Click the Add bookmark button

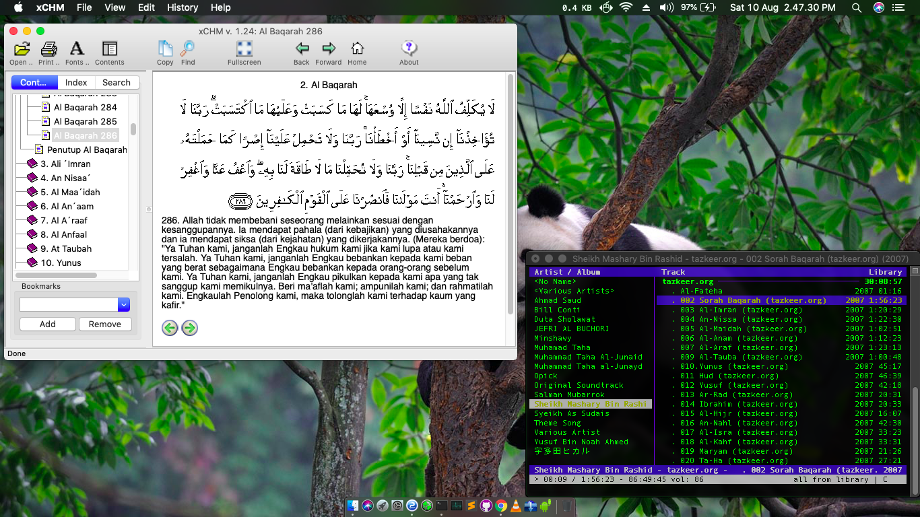(x=48, y=324)
